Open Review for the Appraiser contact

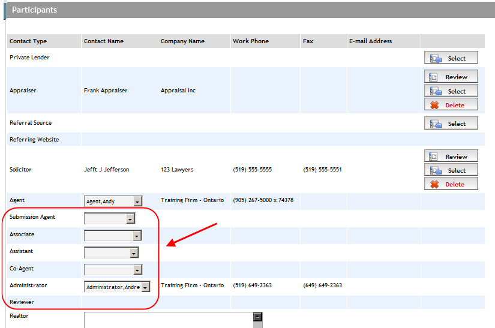click(x=451, y=77)
